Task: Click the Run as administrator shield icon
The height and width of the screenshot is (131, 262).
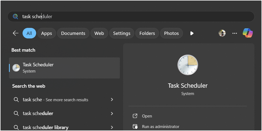Action: (x=135, y=126)
